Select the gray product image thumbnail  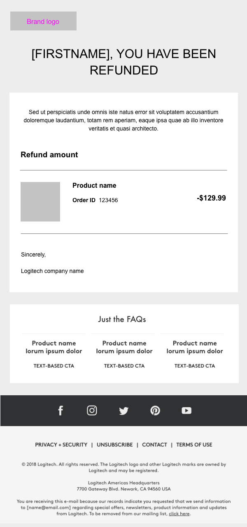pos(40,202)
